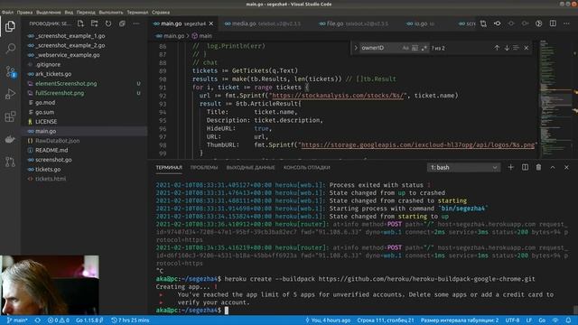Open UTF-8 encoding selector

coord(512,320)
